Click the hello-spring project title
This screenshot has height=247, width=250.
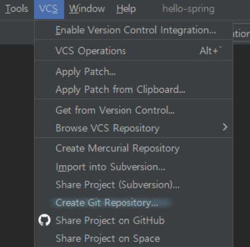pyautogui.click(x=188, y=9)
